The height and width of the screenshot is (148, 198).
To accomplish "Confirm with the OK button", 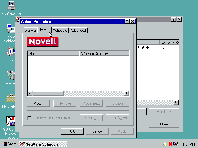I will 72,131.
